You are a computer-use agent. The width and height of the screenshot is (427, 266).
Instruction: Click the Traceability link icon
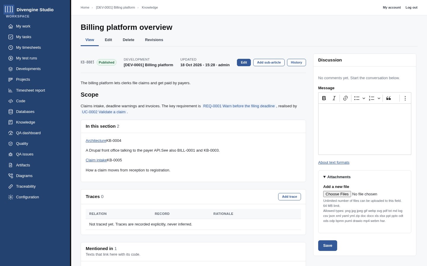point(11,186)
